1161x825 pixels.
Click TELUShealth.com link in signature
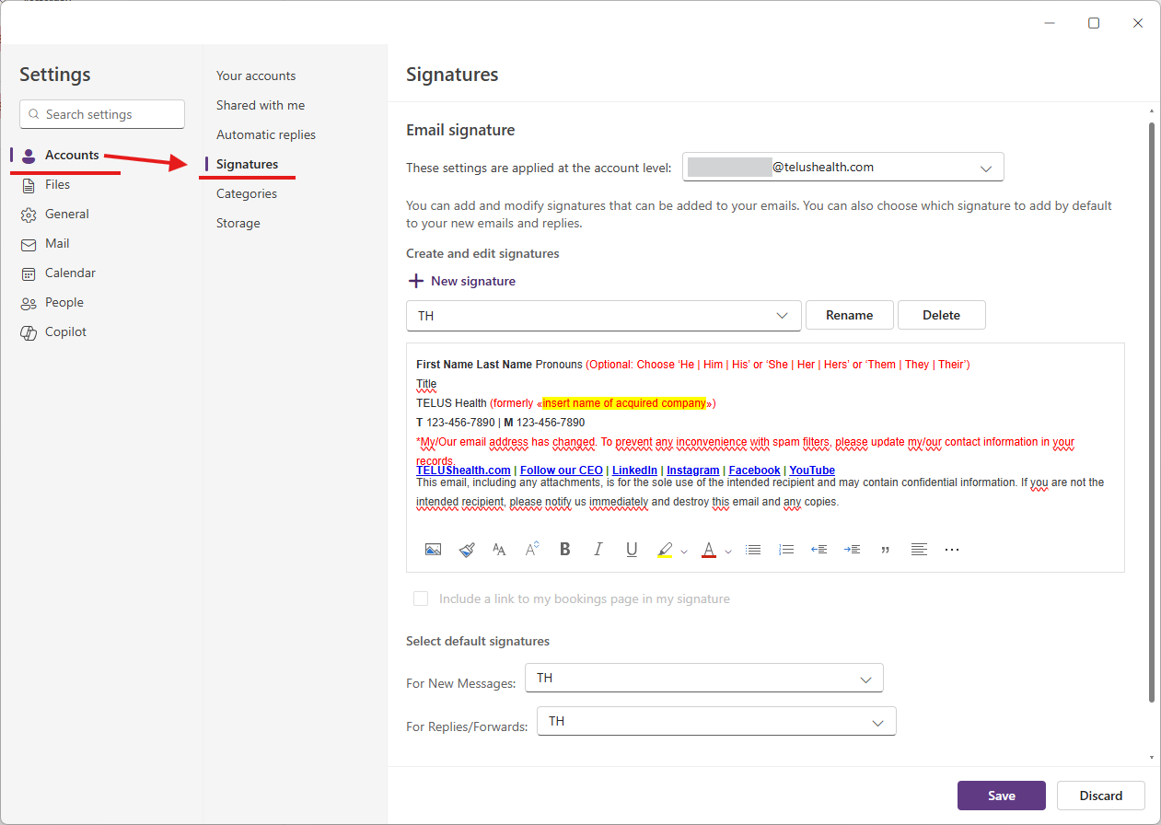[x=463, y=471]
